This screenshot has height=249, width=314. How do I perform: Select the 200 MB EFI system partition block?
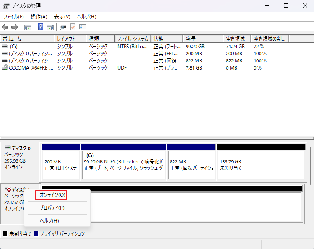tap(60, 162)
